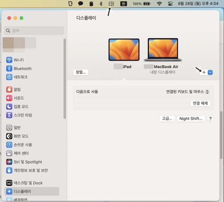This screenshot has width=224, height=202.
Task: Click the screen mirroring menu bar icon
Action: pyautogui.click(x=111, y=4)
